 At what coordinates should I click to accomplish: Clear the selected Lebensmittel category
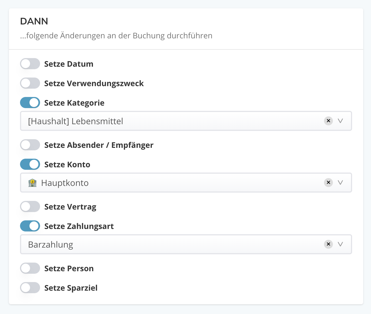pos(328,121)
